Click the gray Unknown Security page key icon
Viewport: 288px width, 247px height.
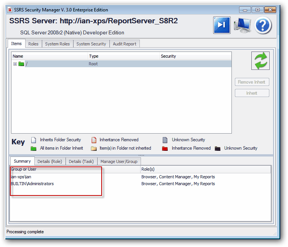pos(165,140)
